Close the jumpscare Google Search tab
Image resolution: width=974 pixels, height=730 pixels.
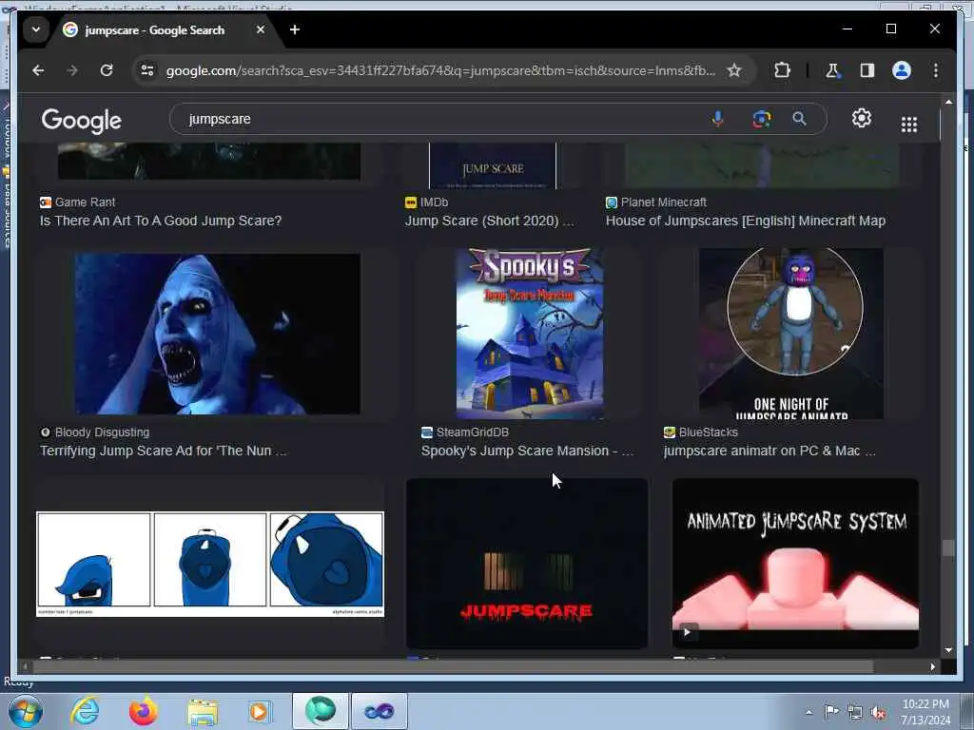tap(261, 29)
